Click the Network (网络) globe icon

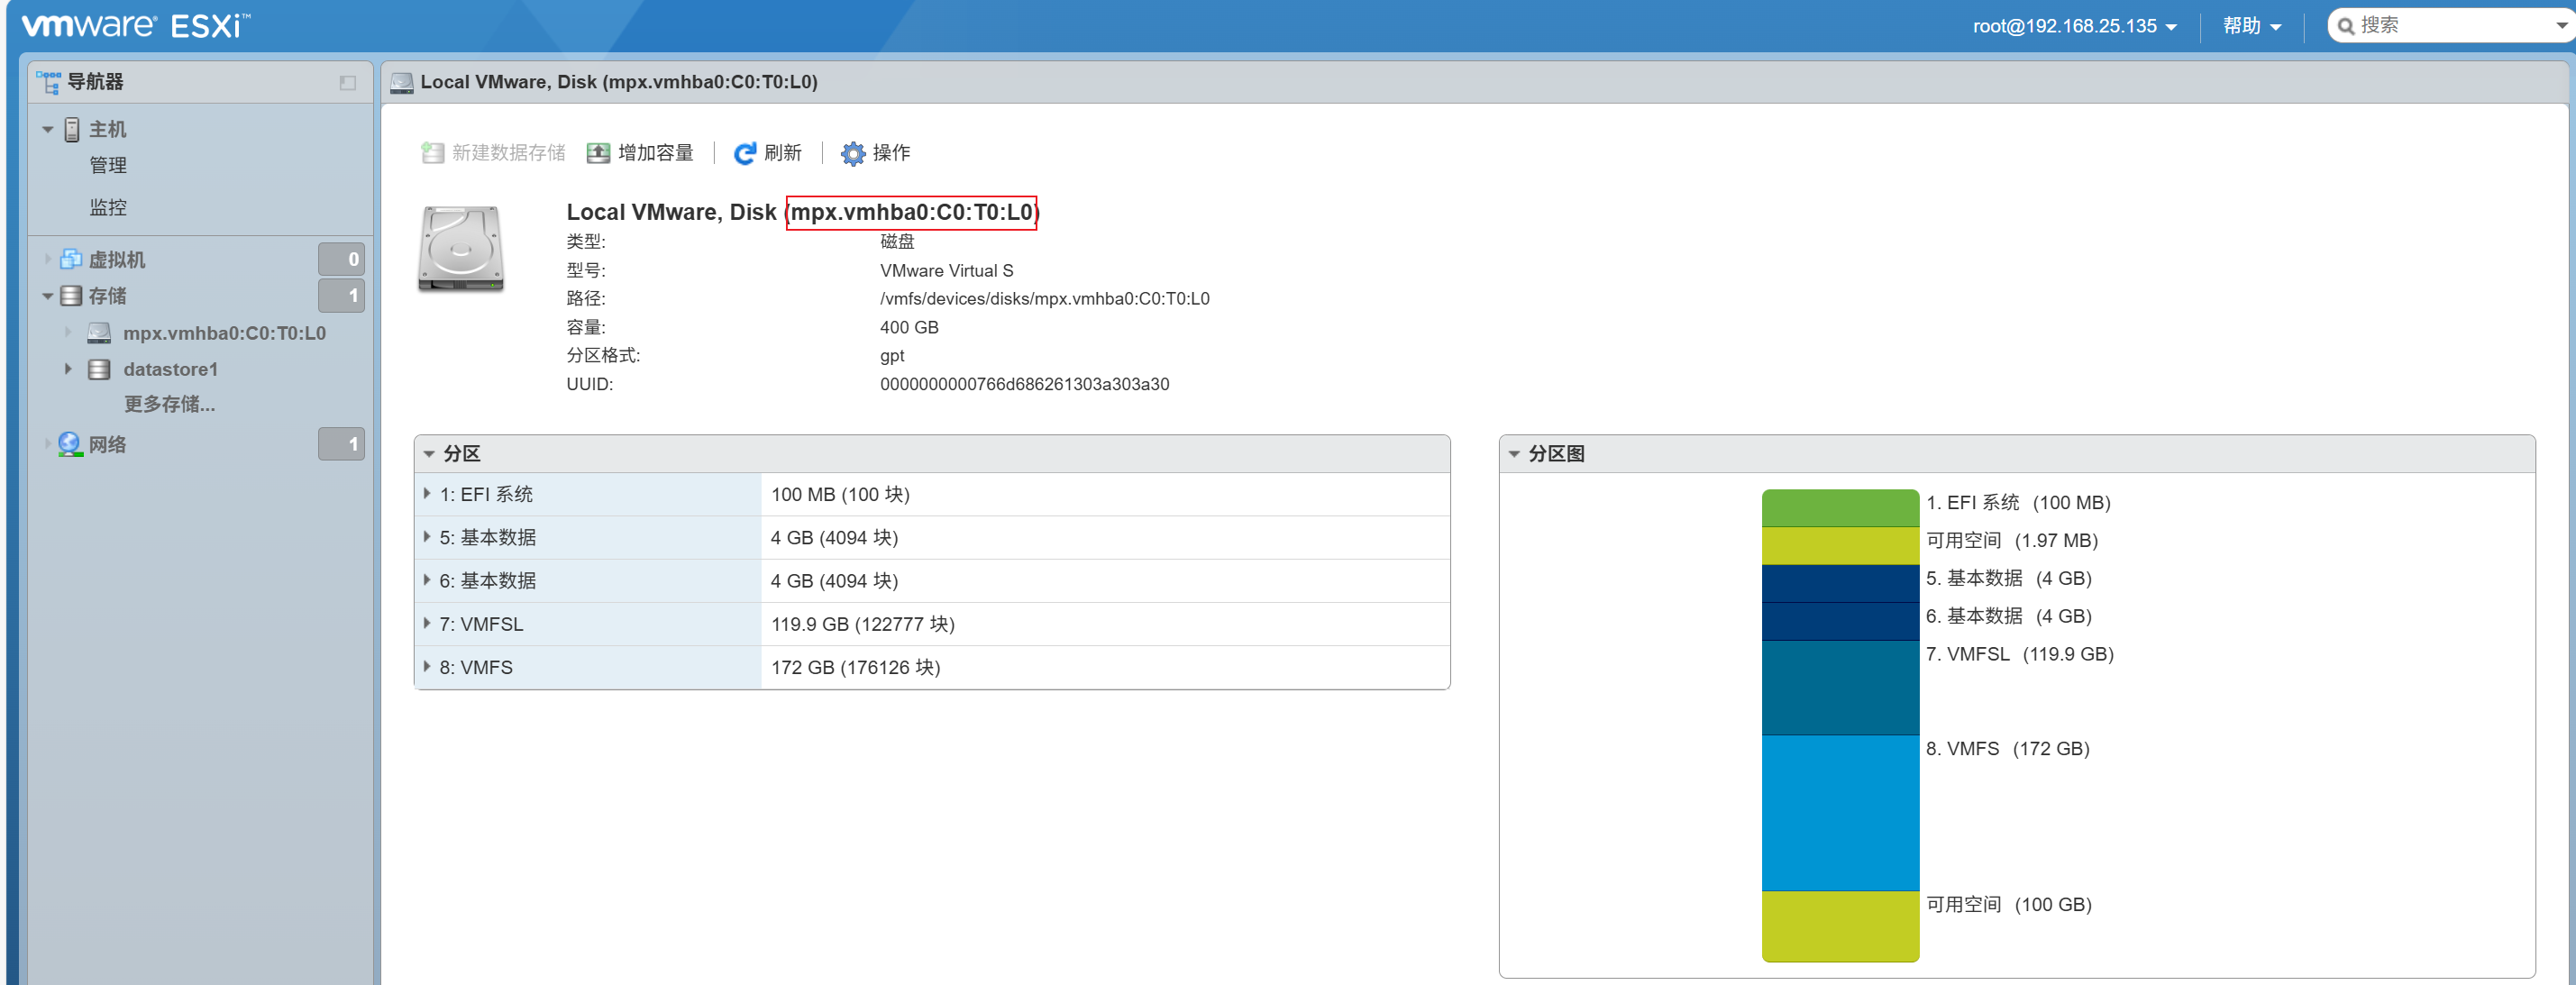[x=69, y=444]
